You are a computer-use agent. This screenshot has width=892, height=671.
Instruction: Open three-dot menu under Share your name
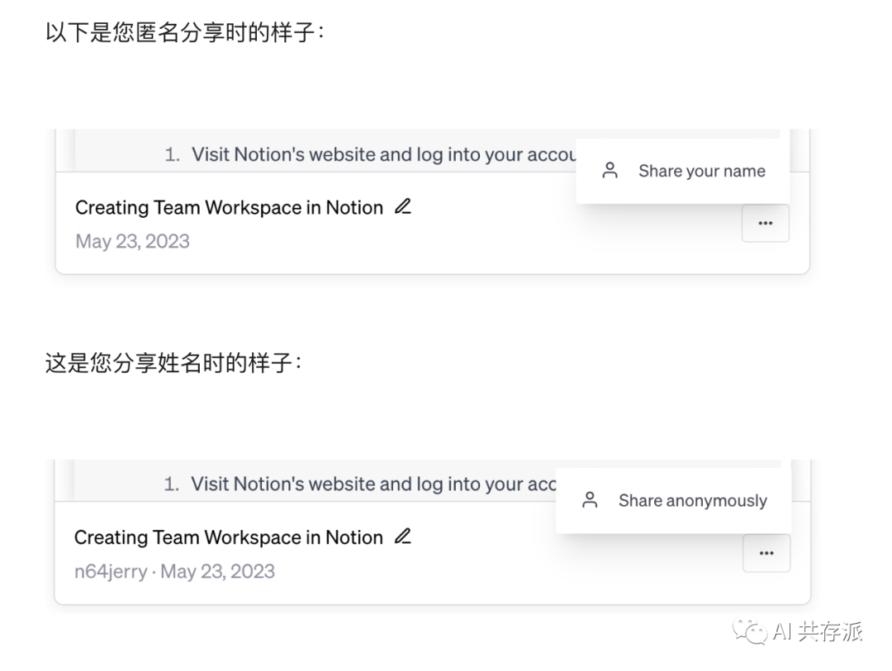[765, 224]
